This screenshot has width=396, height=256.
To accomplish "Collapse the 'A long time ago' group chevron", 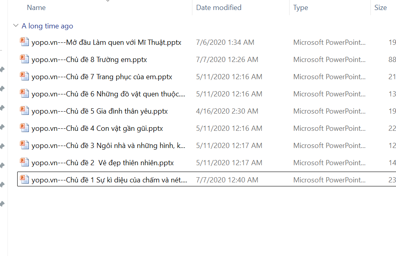I will [x=16, y=26].
